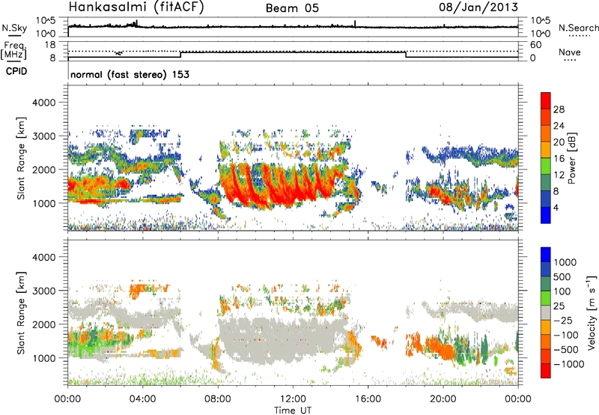Click the 'Nave' legend label

(570, 52)
